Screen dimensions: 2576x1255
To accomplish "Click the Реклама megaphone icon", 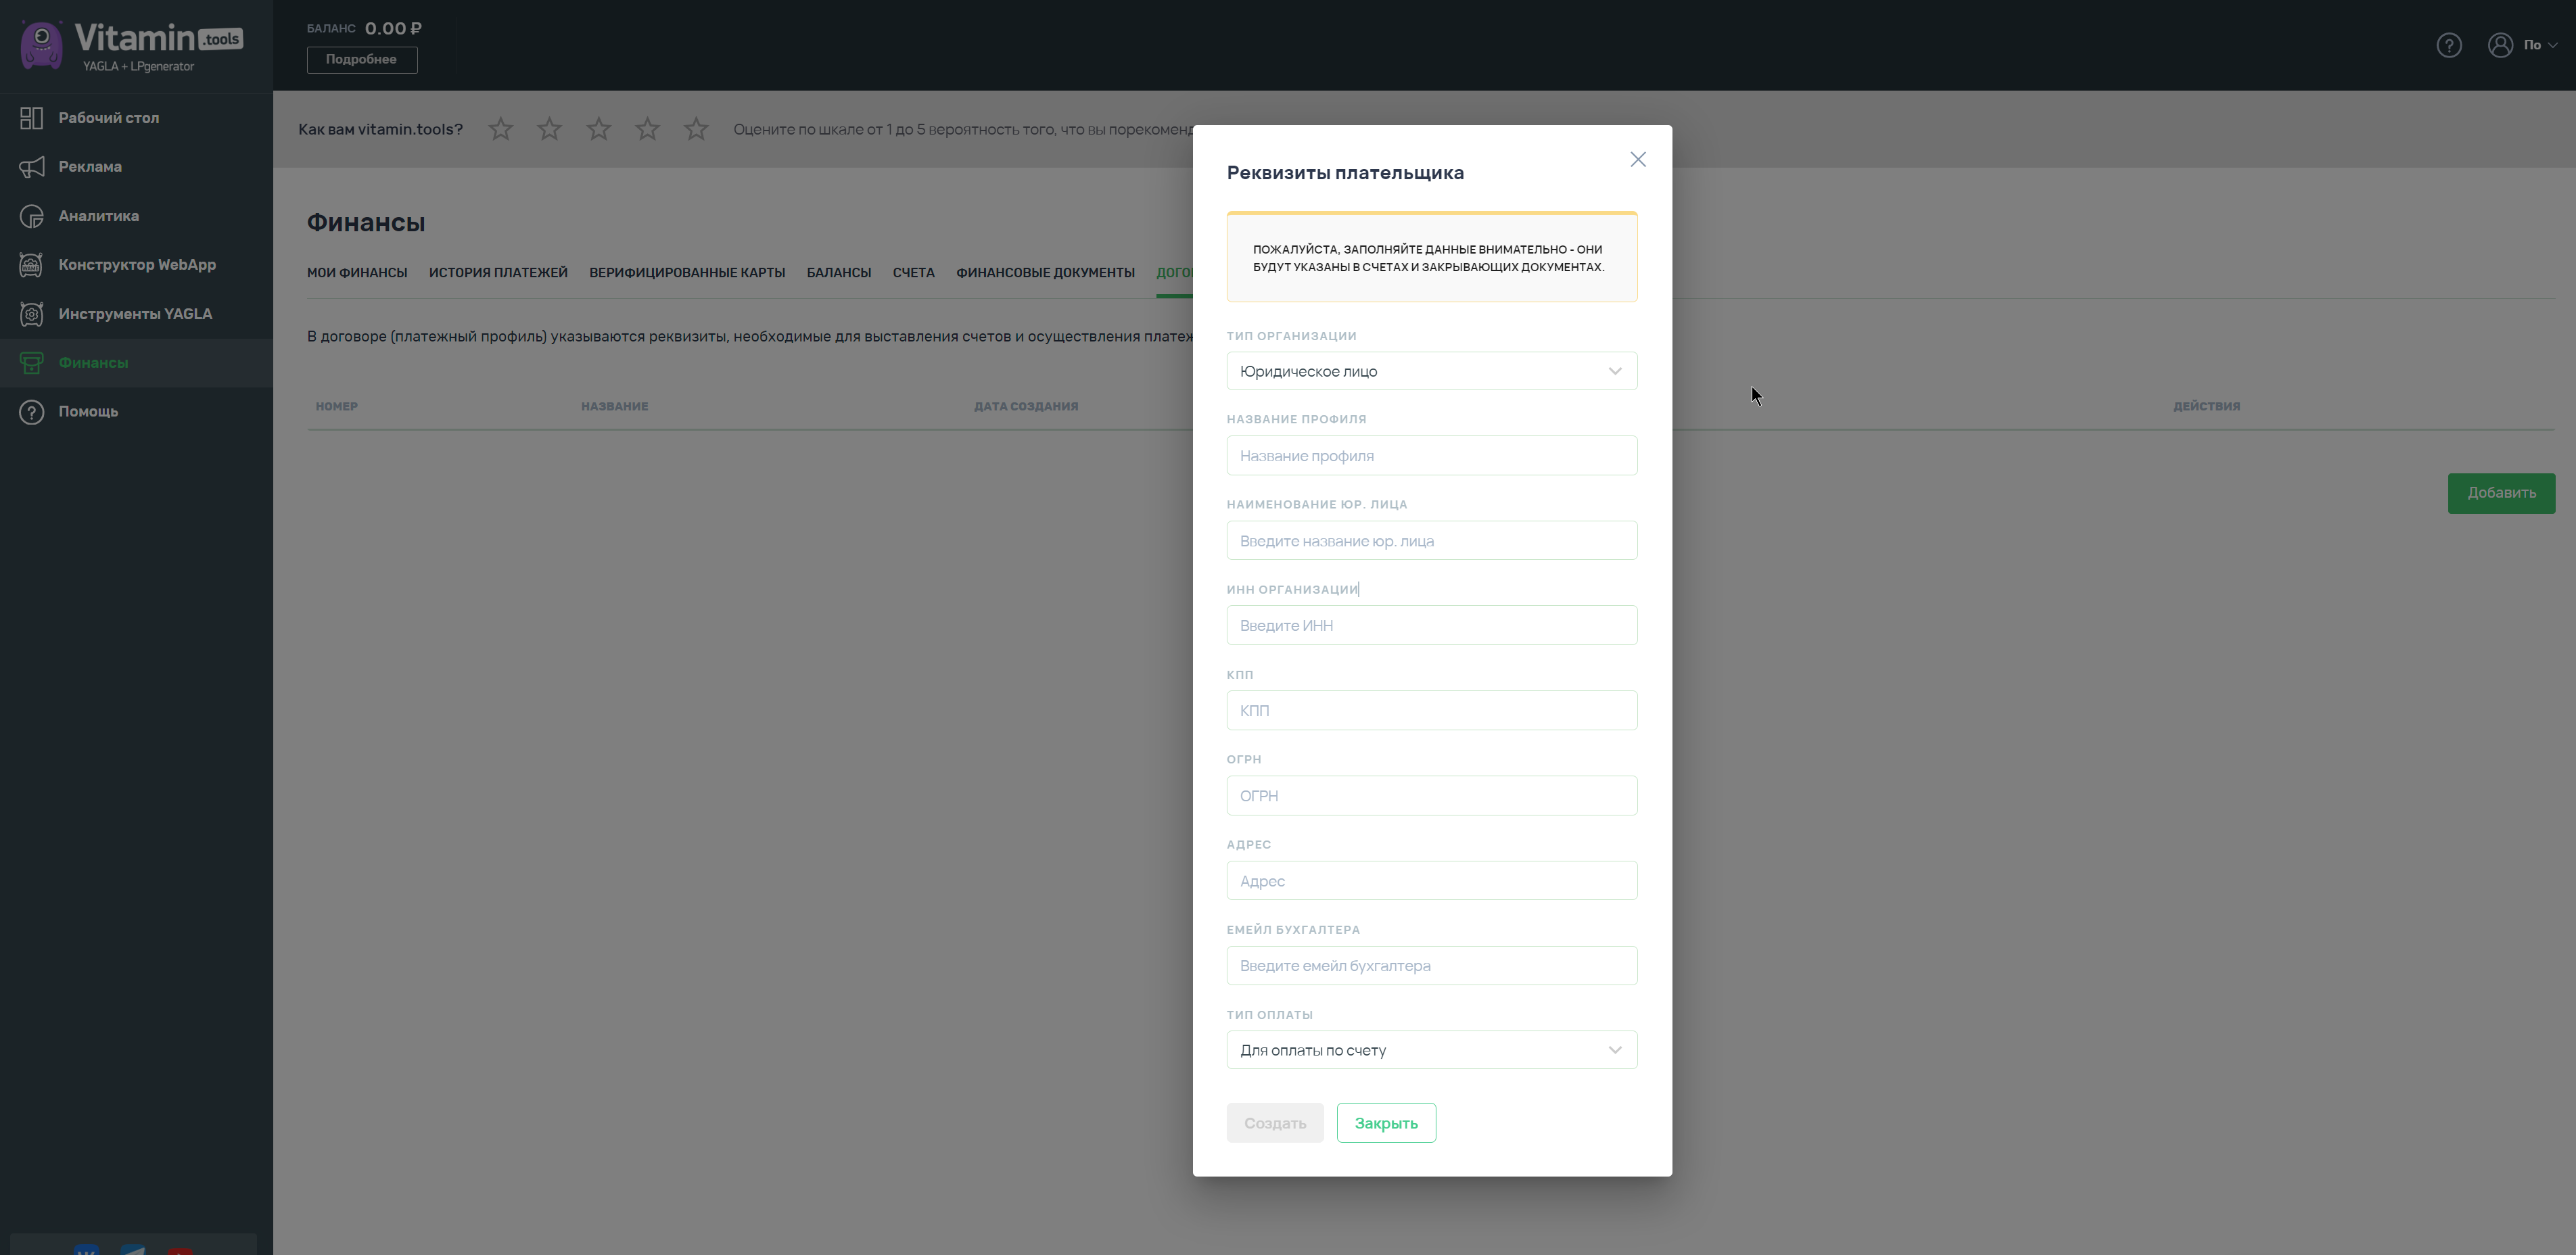I will click(31, 167).
